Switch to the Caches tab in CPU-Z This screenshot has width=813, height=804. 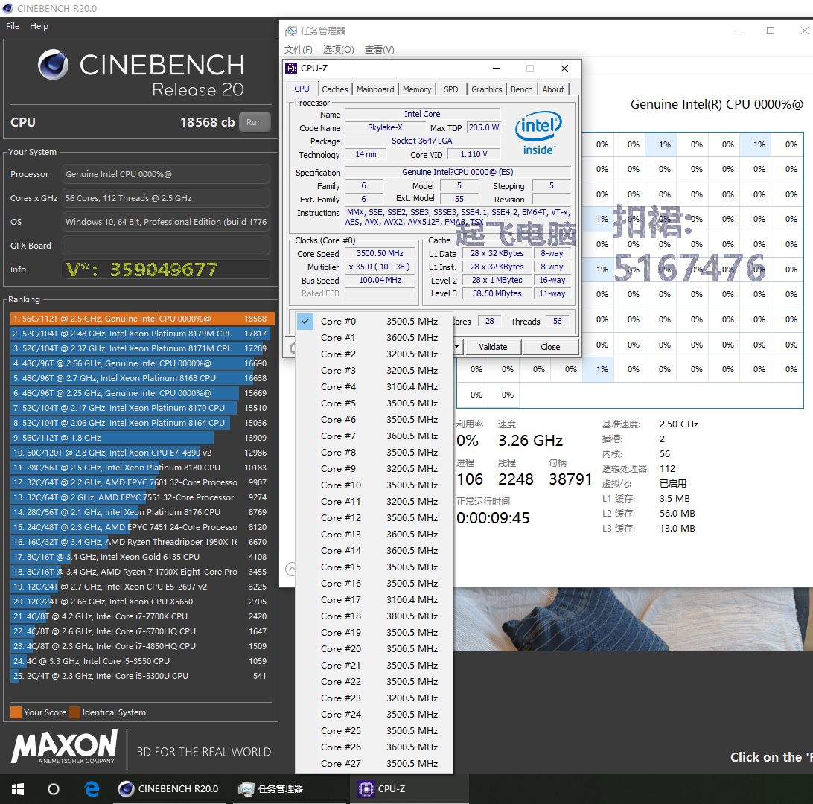point(335,89)
